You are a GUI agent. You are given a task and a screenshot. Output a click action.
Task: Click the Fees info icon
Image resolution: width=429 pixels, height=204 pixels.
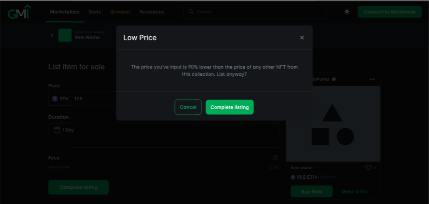coord(275,158)
